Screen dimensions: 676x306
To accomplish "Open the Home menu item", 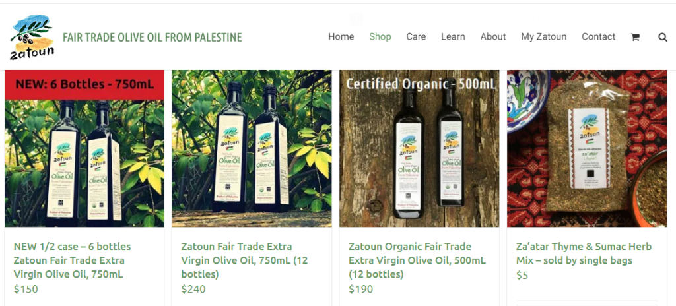I will [x=341, y=37].
